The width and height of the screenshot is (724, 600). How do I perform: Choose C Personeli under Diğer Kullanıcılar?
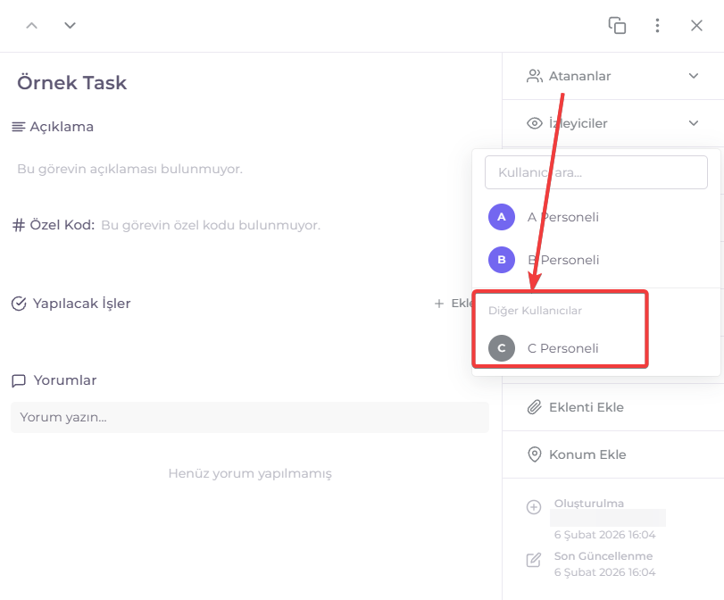pyautogui.click(x=562, y=348)
